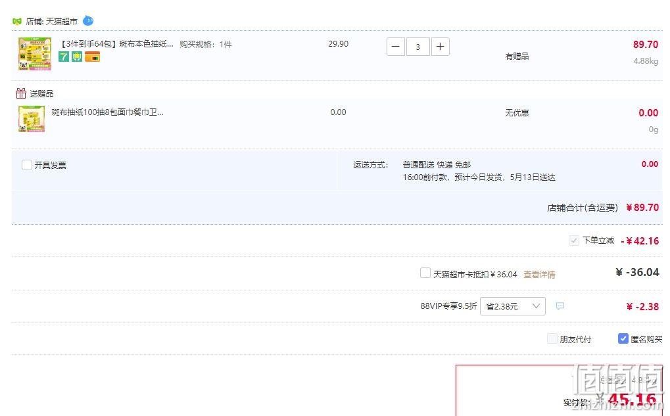Click the 4.88kg weight text
This screenshot has height=416, width=670.
(646, 61)
